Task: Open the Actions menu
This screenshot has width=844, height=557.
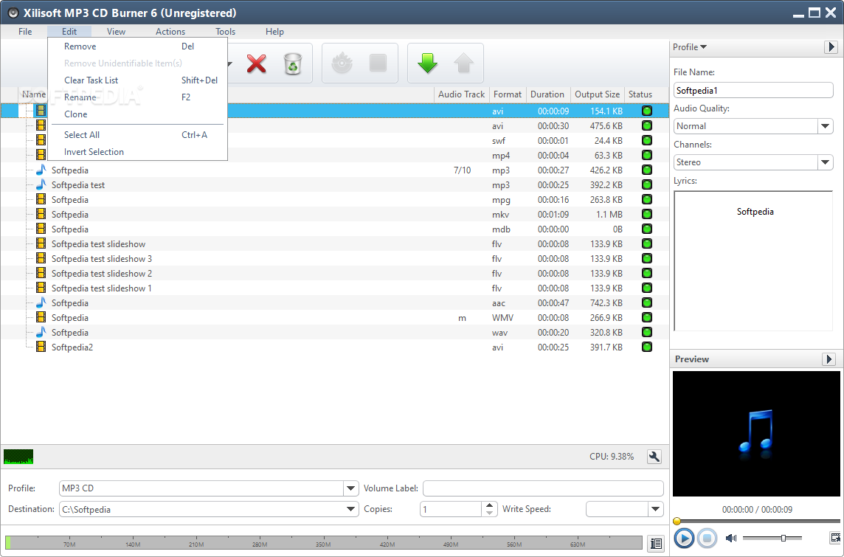Action: pos(170,32)
